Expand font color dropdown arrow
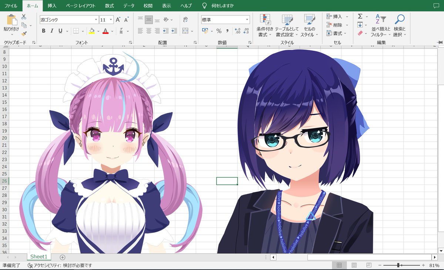444x270 pixels. (111, 31)
